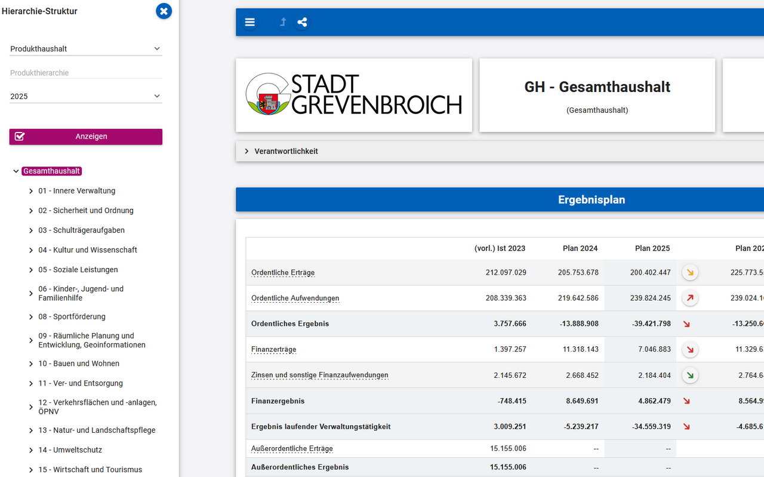Open the hamburger menu in blue toolbar

point(249,22)
